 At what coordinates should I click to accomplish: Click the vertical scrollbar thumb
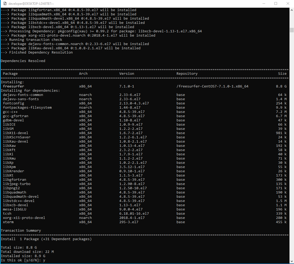[x=292, y=30]
